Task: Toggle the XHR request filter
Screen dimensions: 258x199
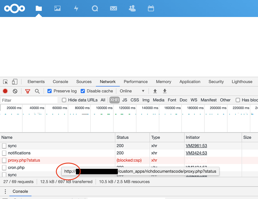Action: point(114,100)
